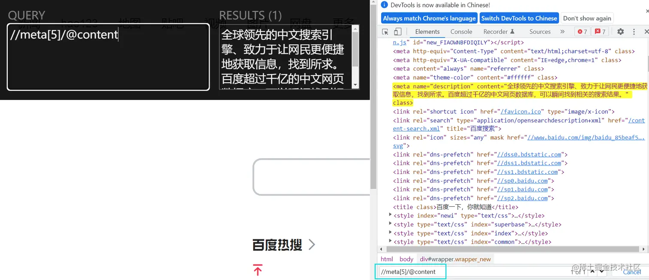The width and height of the screenshot is (649, 280).
Task: Select the link rel="search" node
Action: coord(519,124)
